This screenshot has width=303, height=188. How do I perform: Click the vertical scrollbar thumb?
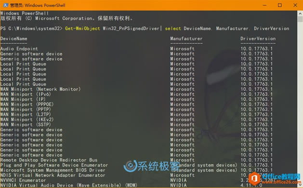coord(300,19)
